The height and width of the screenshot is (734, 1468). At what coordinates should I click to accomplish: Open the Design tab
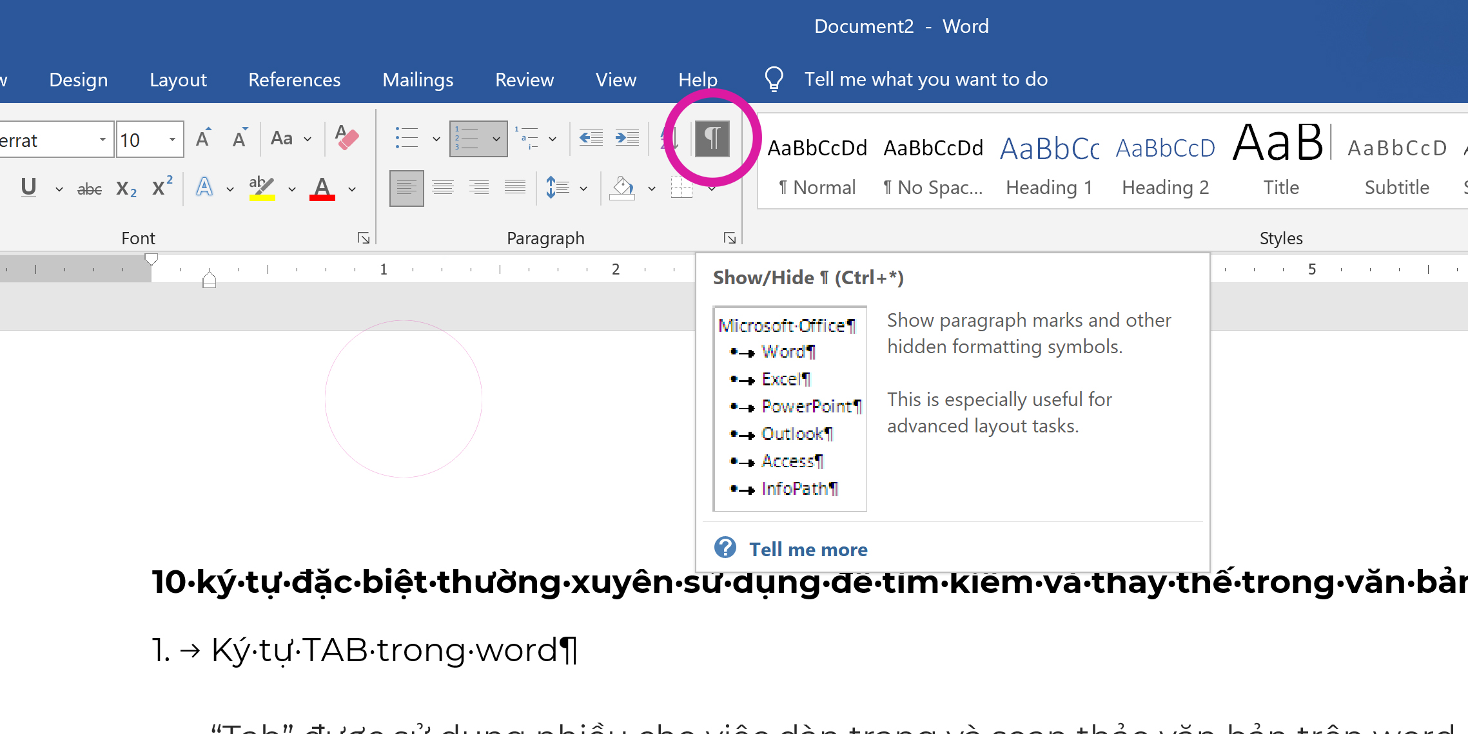point(79,79)
